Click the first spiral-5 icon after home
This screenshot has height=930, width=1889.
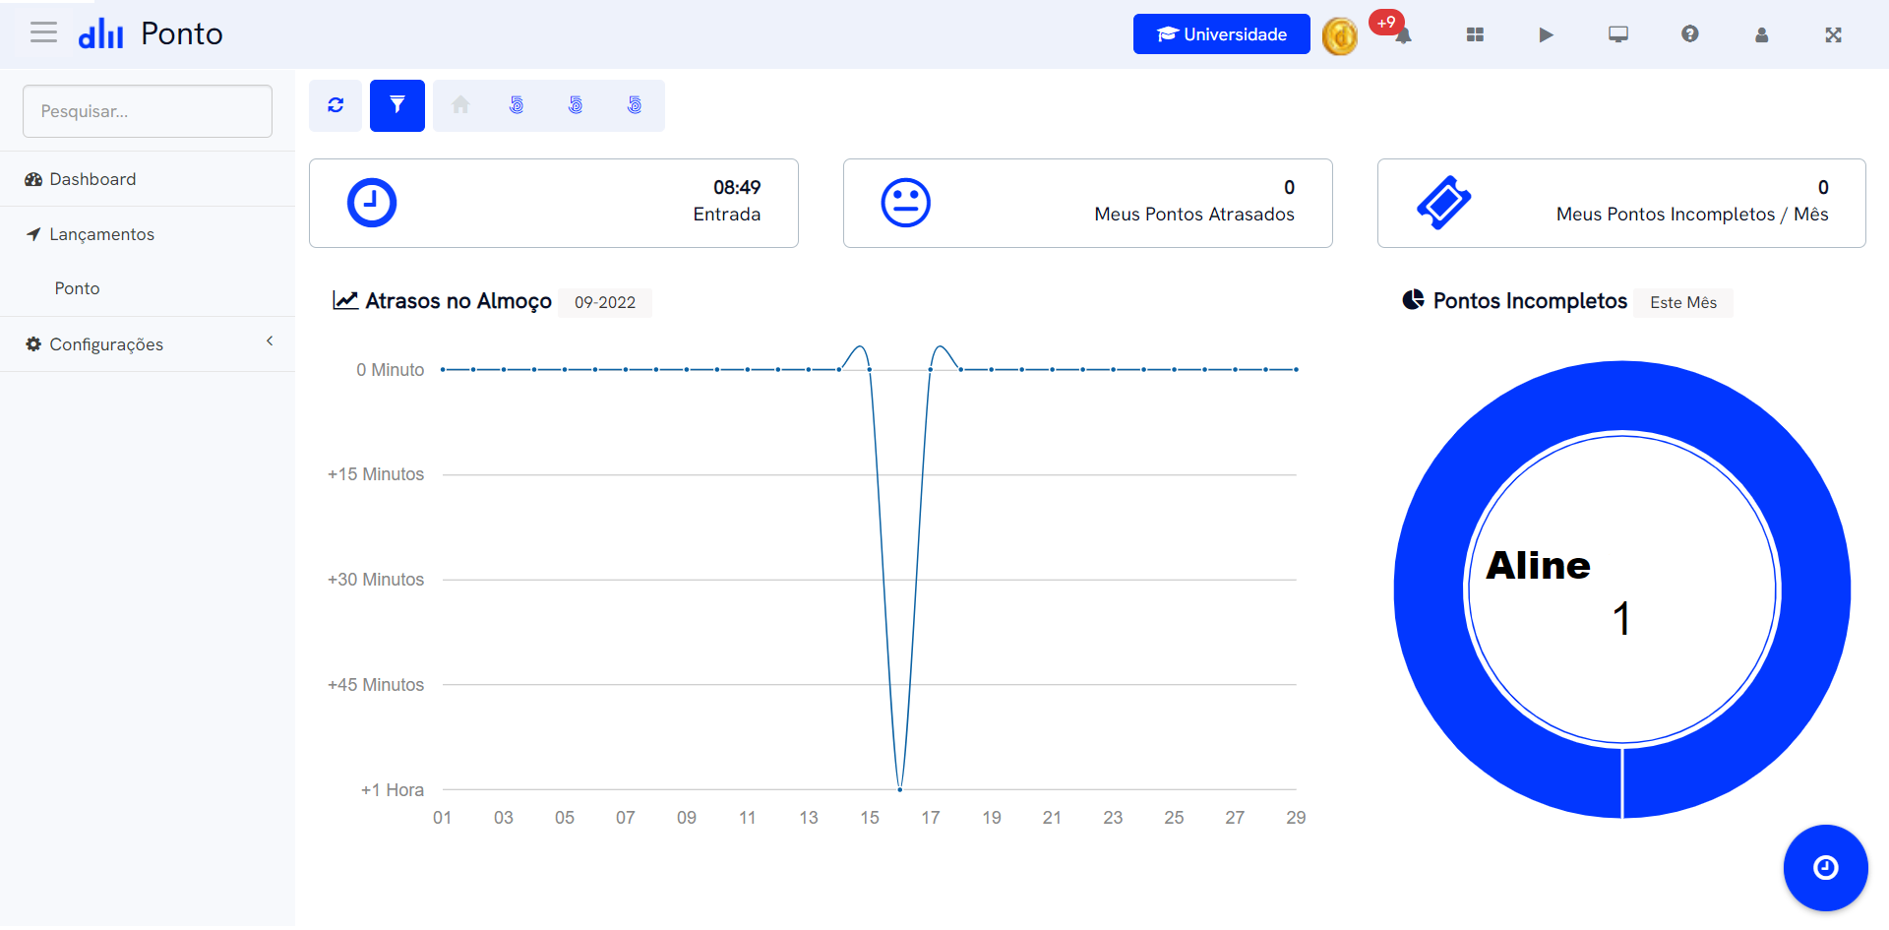(517, 104)
